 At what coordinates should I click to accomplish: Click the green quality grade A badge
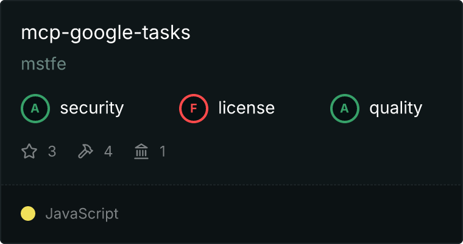click(x=345, y=109)
